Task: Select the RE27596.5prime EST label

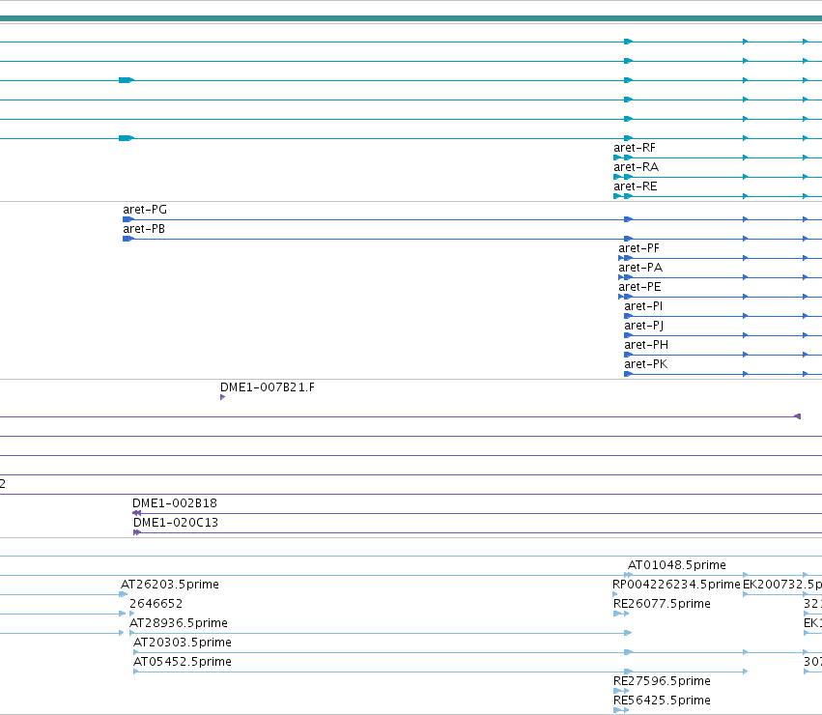Action: (662, 681)
